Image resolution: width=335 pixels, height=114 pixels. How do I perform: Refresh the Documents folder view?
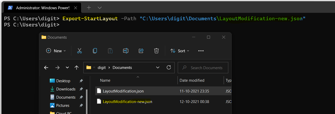point(169,67)
